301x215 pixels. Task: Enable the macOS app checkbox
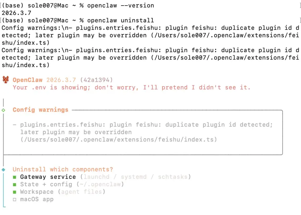coord(14,200)
